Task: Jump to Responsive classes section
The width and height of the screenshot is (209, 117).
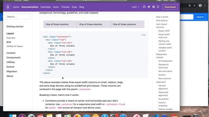Action: point(161,56)
